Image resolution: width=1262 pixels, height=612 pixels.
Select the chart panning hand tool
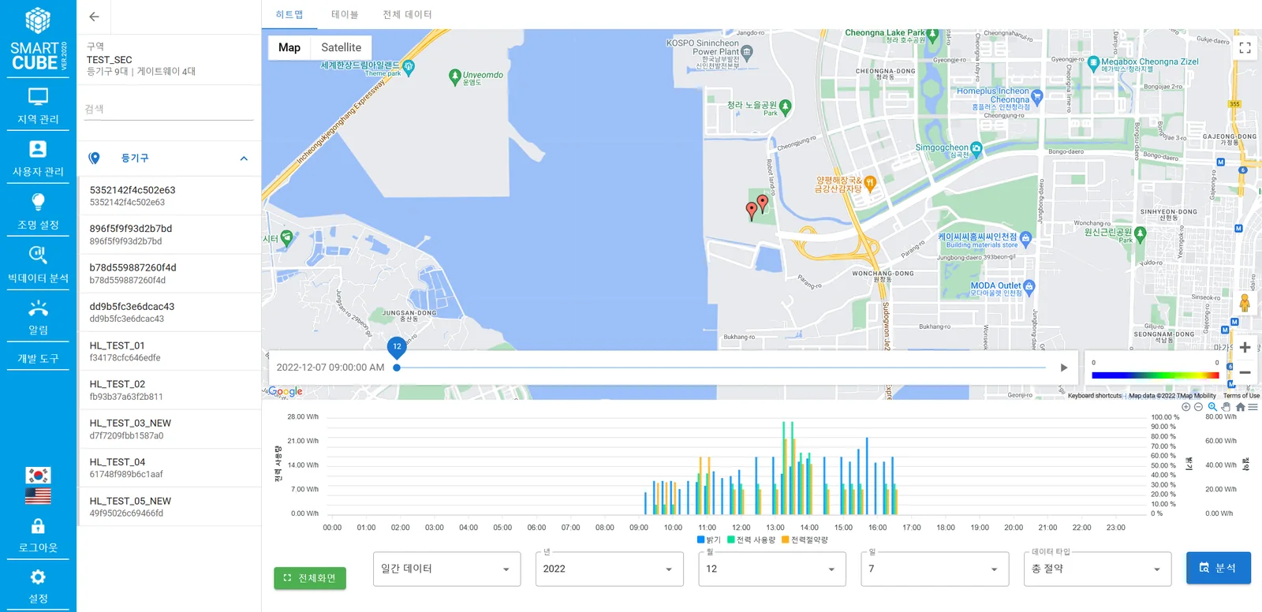[x=1226, y=407]
